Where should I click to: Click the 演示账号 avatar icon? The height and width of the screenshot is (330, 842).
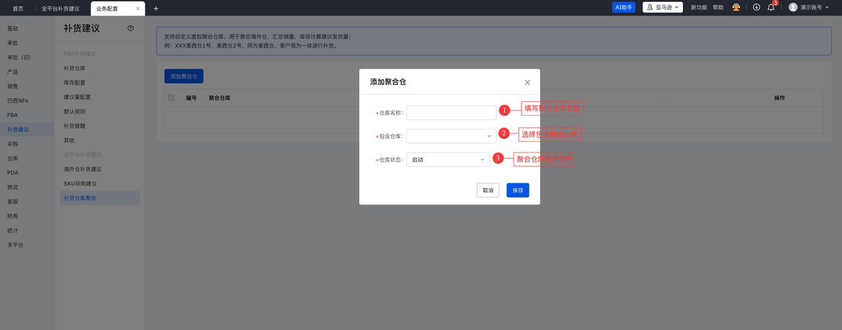tap(793, 7)
